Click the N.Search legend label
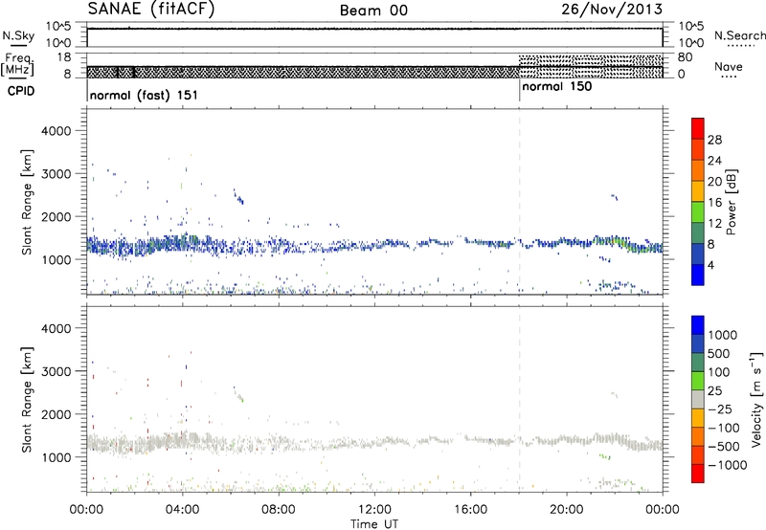This screenshot has width=766, height=530. coord(739,35)
